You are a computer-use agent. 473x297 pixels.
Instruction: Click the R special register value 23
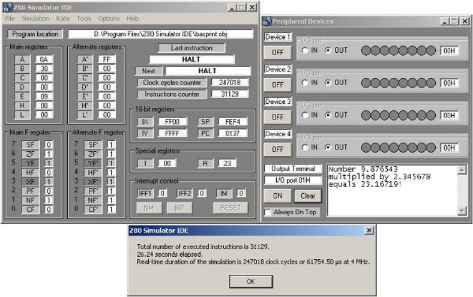point(227,163)
